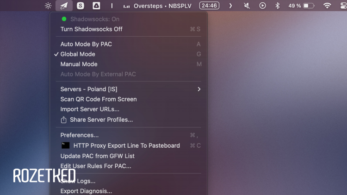
Task: Expand the right chevron in menu bar
Action: [x=230, y=6]
